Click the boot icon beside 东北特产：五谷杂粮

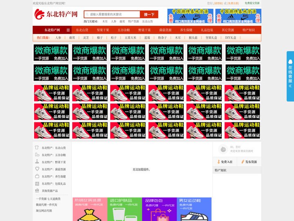[37, 155]
